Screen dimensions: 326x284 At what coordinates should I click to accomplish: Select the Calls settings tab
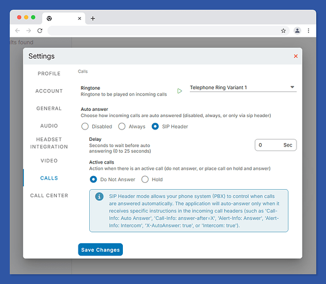pos(49,178)
